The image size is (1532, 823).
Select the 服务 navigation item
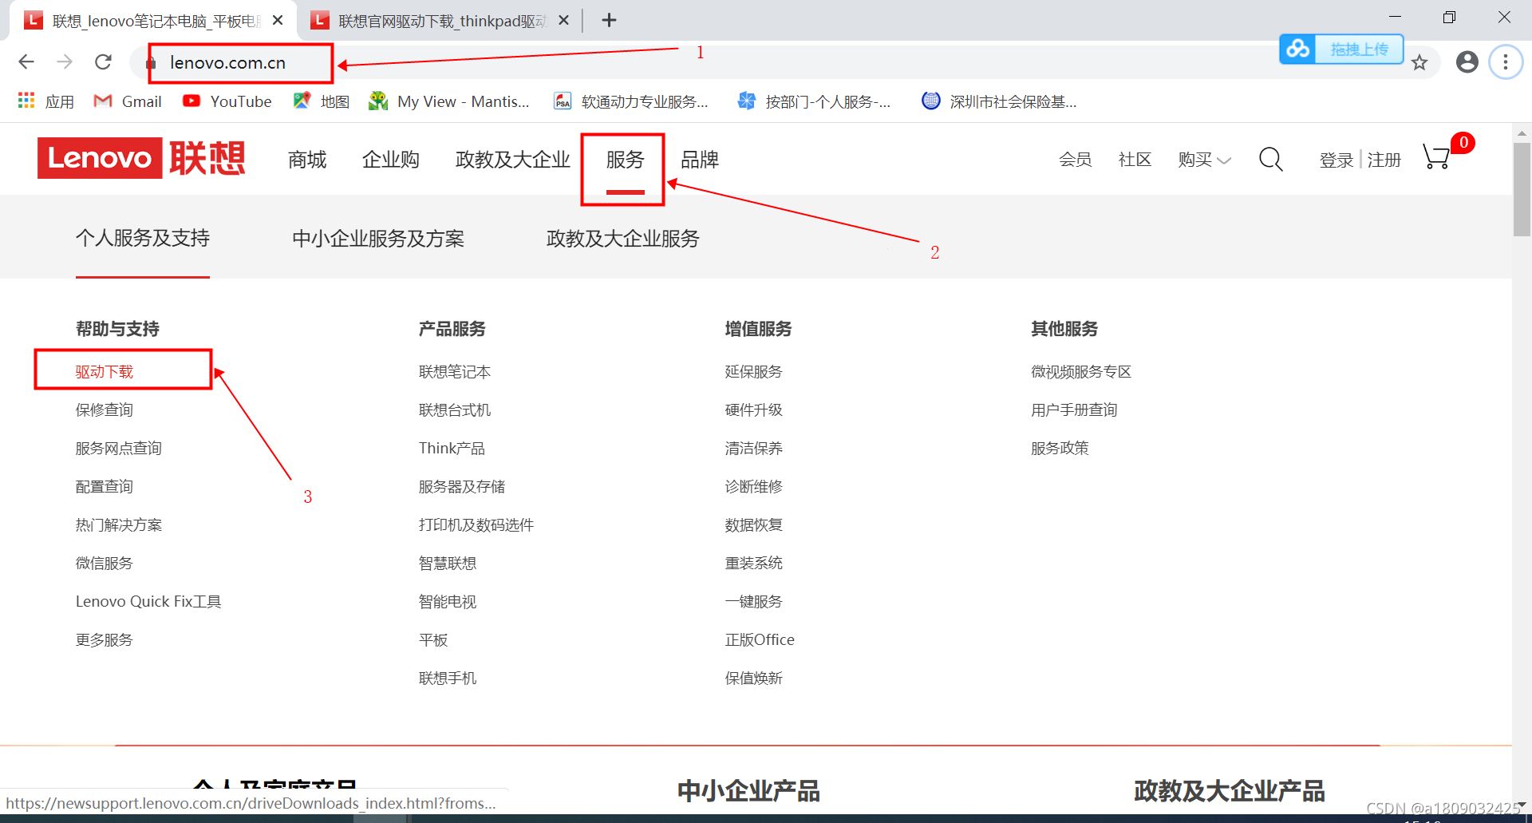click(625, 160)
